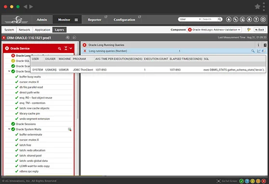Click the magnifier icon in Oracle Service header

(x=59, y=49)
